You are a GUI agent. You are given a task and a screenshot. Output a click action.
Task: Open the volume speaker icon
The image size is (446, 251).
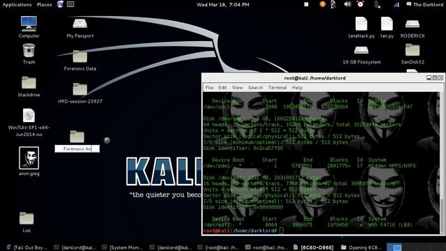click(347, 4)
